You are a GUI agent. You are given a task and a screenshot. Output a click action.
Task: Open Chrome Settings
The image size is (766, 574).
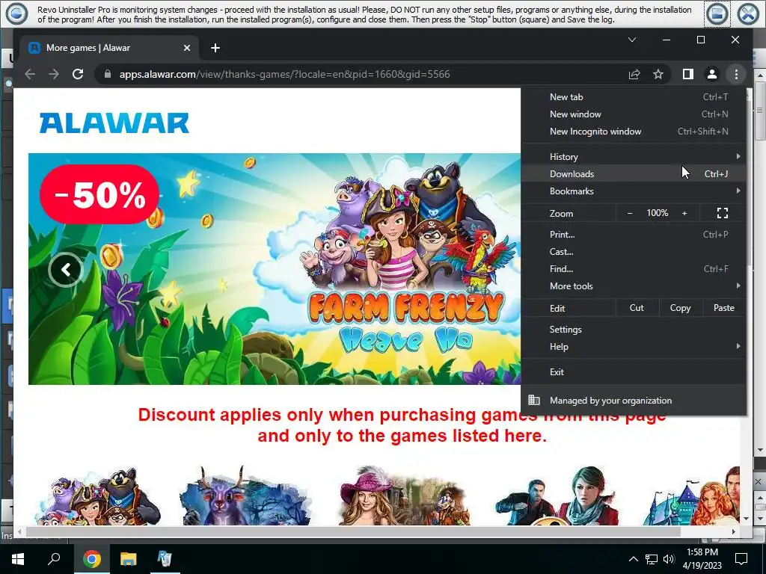(x=634, y=330)
